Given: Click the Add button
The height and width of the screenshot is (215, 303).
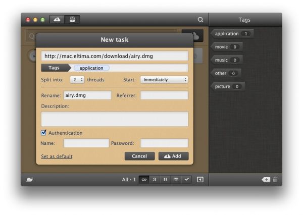Looking at the screenshot, I should [173, 156].
